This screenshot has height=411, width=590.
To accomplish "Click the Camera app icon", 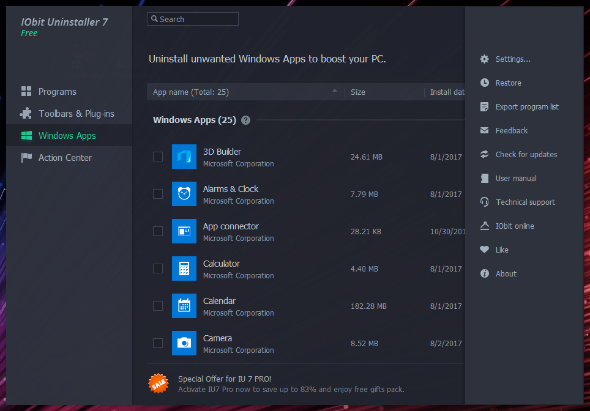I will (x=184, y=343).
